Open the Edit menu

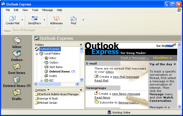[x=16, y=10]
